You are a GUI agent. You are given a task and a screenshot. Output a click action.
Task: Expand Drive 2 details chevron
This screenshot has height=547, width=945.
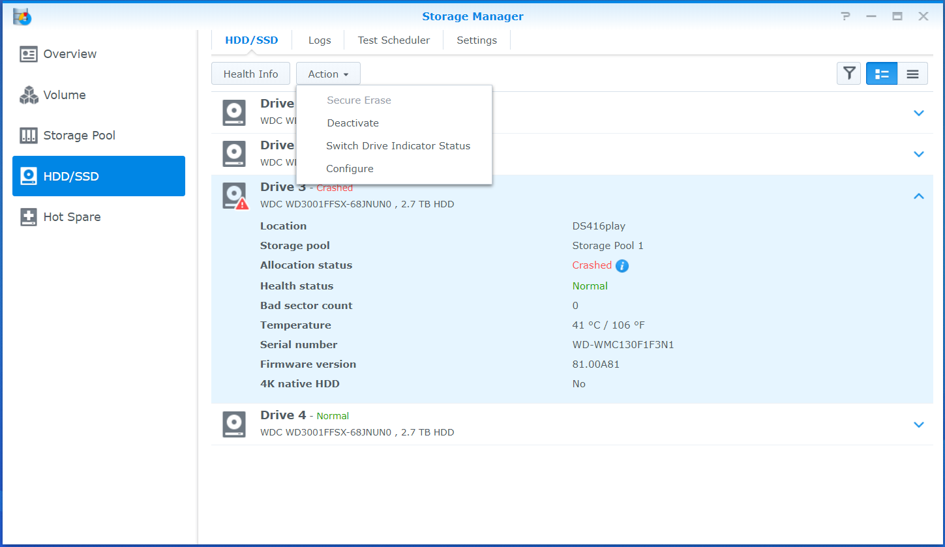pyautogui.click(x=919, y=155)
